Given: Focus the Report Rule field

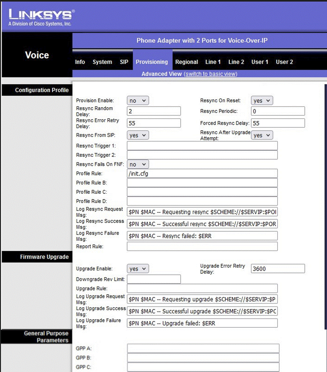Looking at the screenshot, I should click(202, 247).
